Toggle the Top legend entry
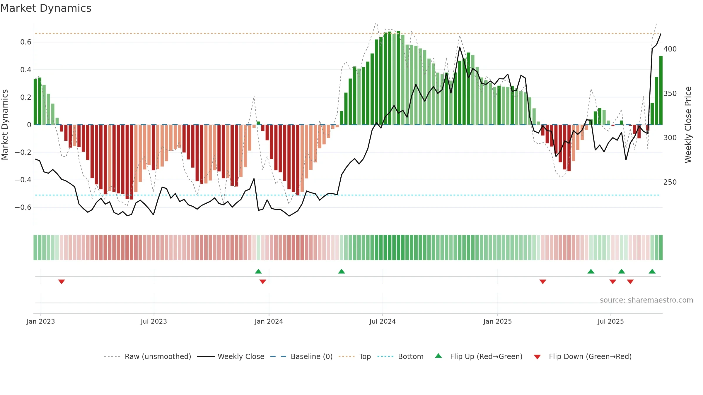 (355, 356)
